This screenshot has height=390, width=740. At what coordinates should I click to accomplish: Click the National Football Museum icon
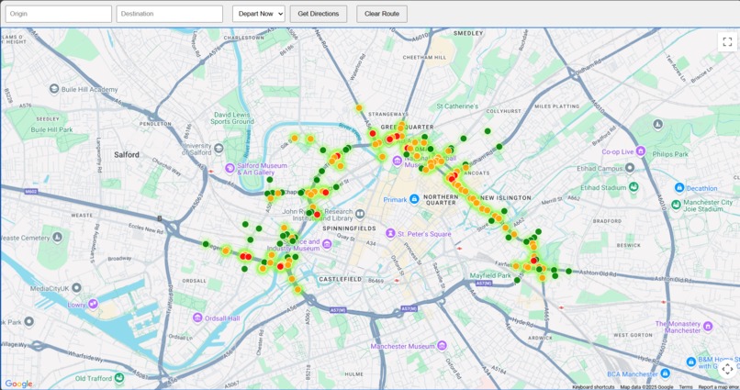point(398,162)
